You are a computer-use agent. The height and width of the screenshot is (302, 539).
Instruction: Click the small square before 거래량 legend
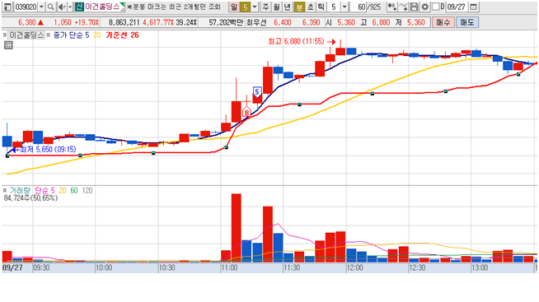5,190
